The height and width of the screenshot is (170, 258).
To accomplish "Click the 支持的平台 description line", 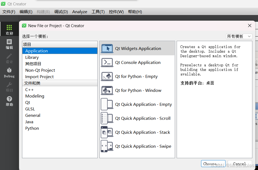I will [x=197, y=83].
